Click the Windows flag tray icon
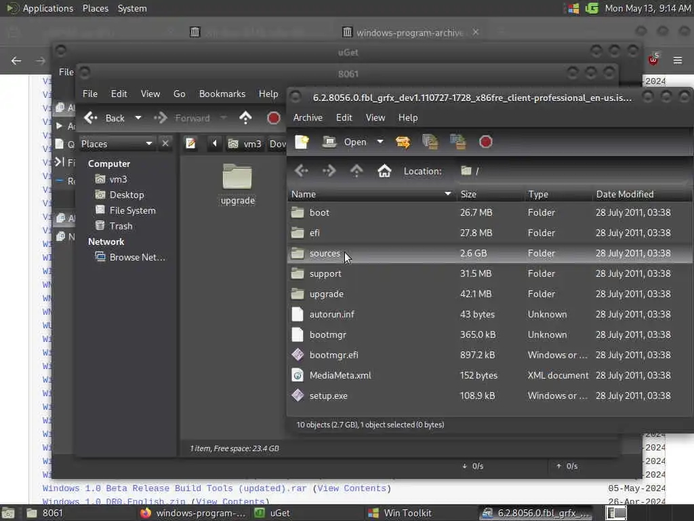Image resolution: width=694 pixels, height=521 pixels. coord(573,8)
